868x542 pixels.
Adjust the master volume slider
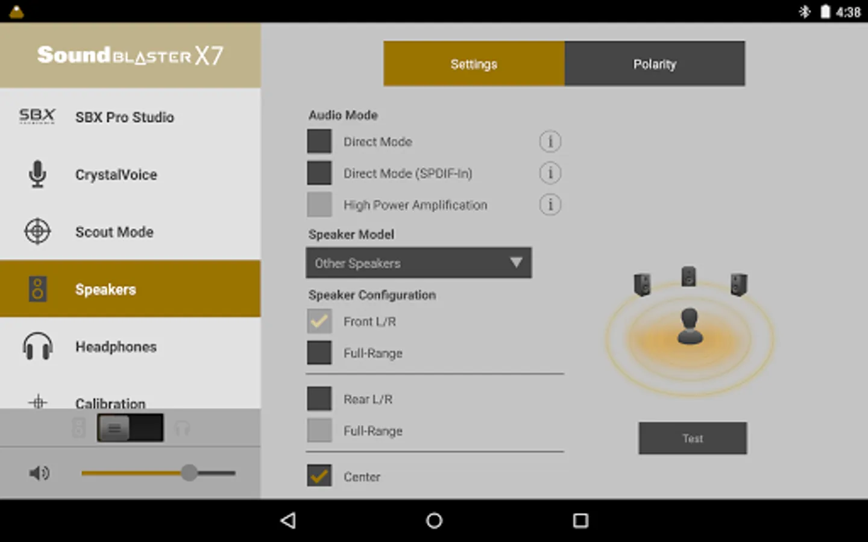pyautogui.click(x=159, y=473)
